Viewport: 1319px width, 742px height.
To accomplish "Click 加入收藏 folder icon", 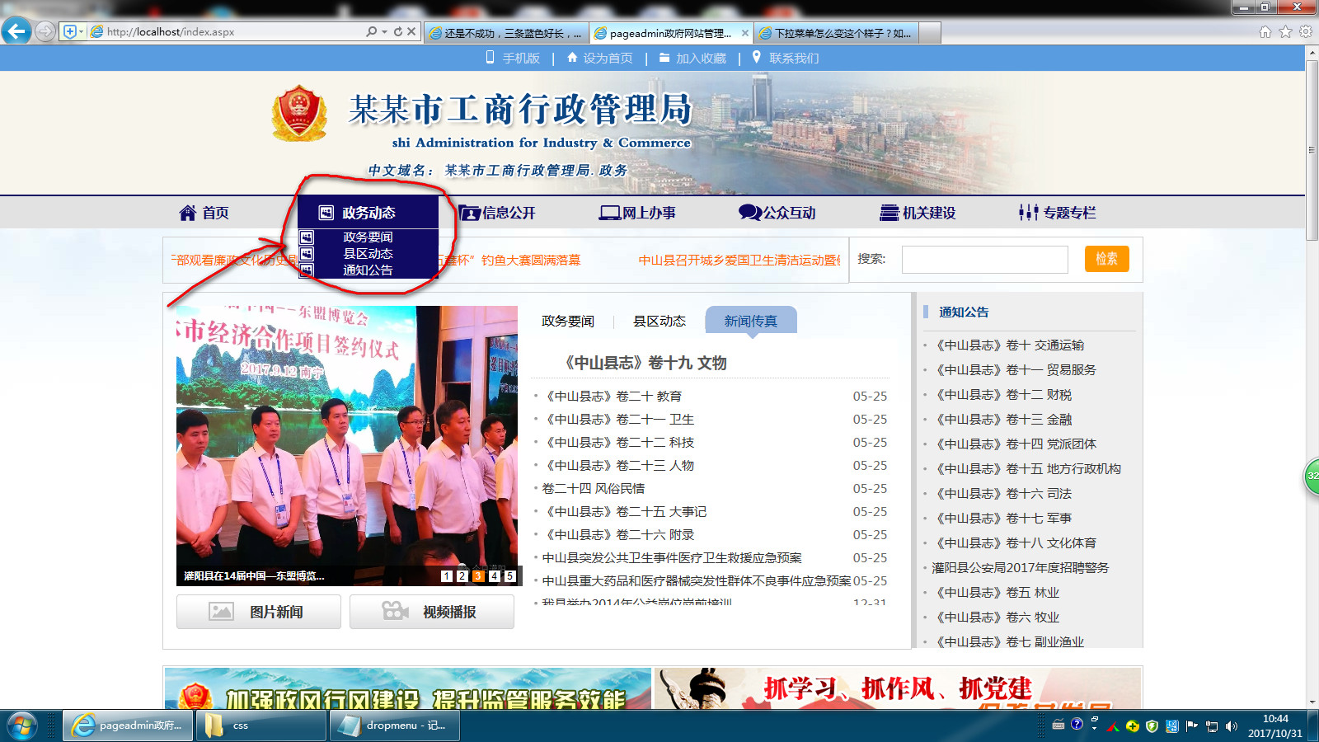I will pyautogui.click(x=664, y=58).
